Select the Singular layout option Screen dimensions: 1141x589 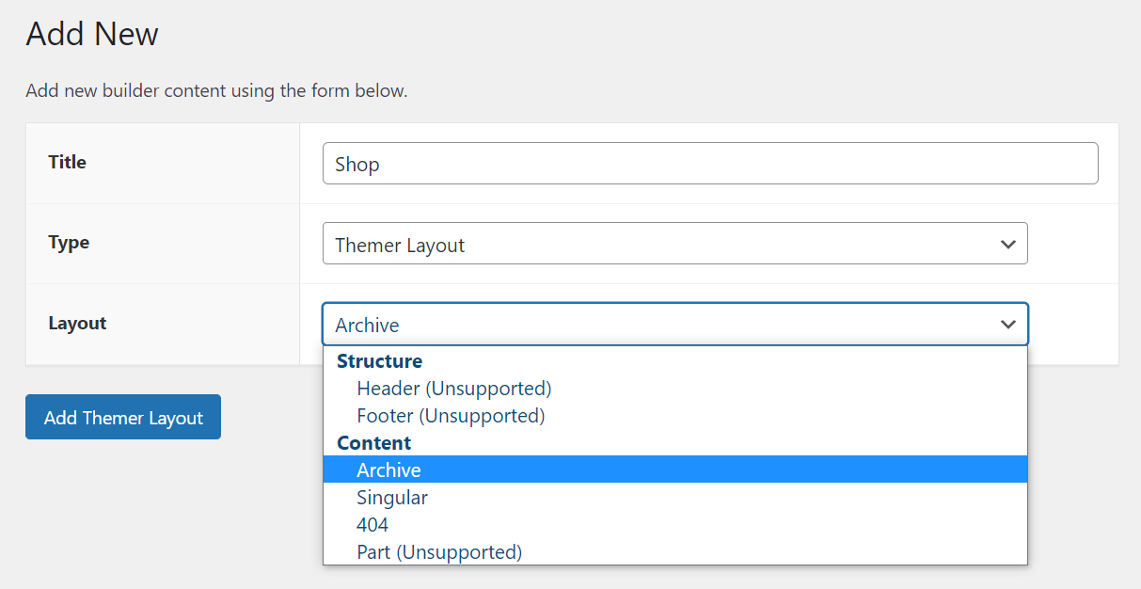coord(392,497)
